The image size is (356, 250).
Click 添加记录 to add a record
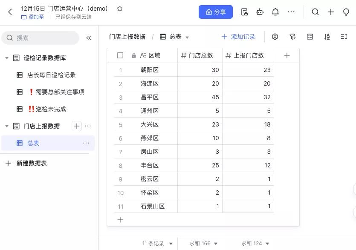[238, 37]
